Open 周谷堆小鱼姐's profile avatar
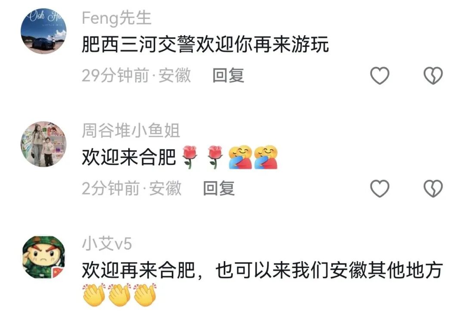The width and height of the screenshot is (465, 312). click(43, 144)
